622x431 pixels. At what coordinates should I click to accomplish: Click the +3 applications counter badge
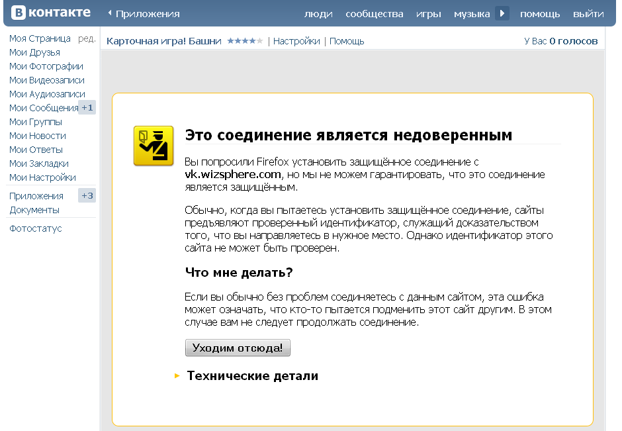click(87, 196)
